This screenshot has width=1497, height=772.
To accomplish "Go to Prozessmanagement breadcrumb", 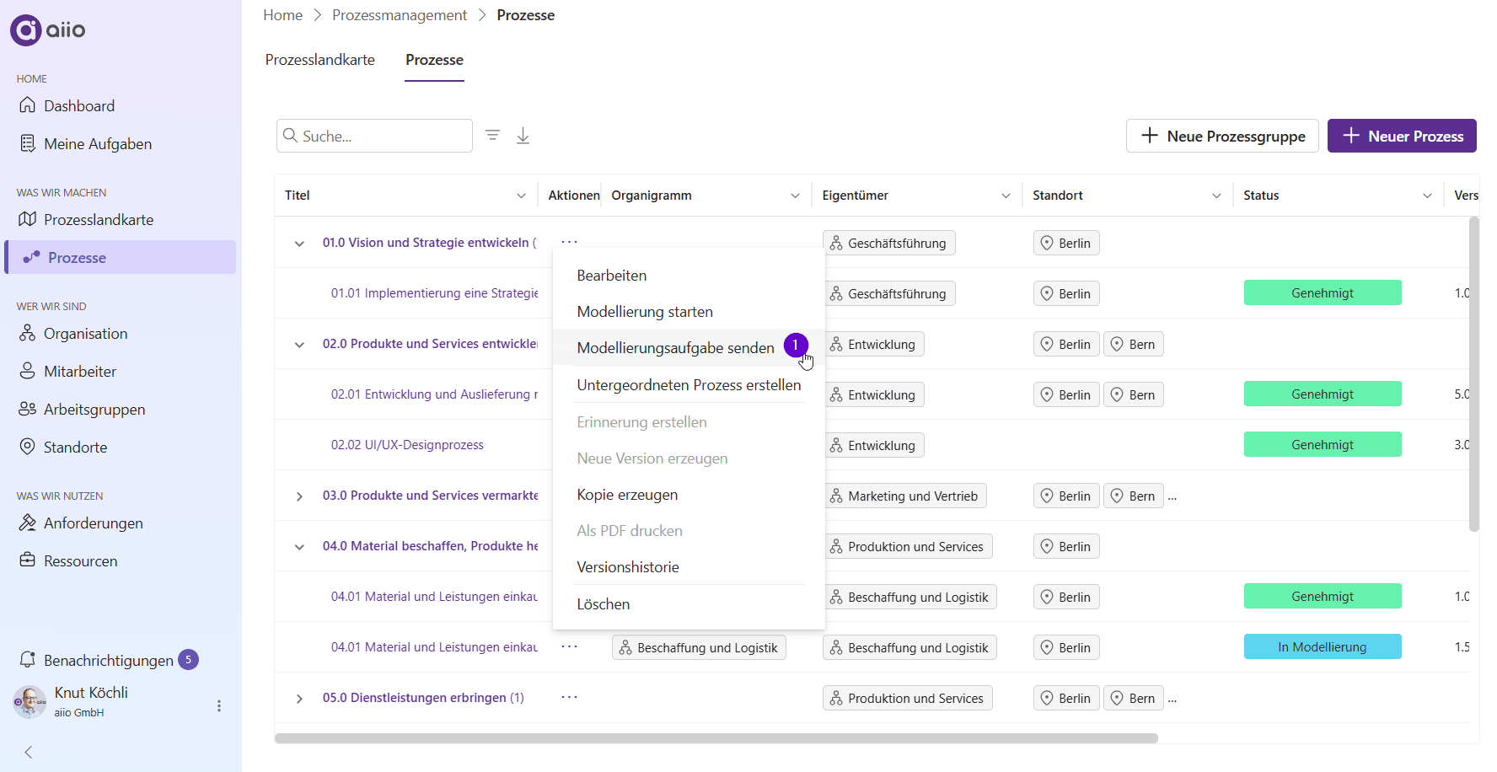I will [400, 15].
